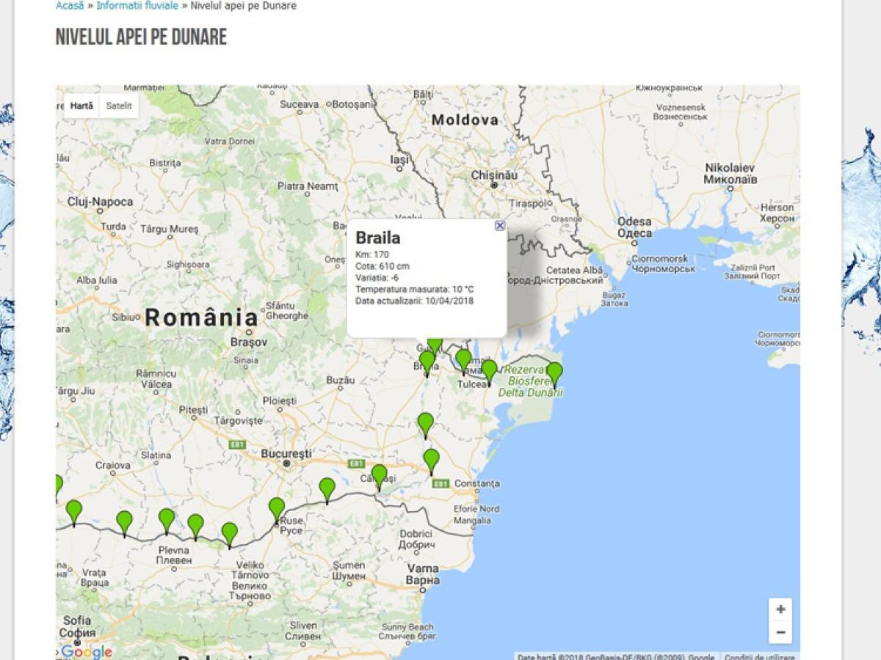The width and height of the screenshot is (881, 660).
Task: Click the Braila marker below the popup
Action: [x=427, y=362]
